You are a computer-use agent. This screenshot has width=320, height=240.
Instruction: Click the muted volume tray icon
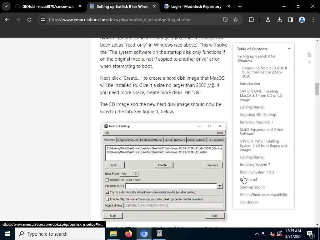click(x=272, y=234)
